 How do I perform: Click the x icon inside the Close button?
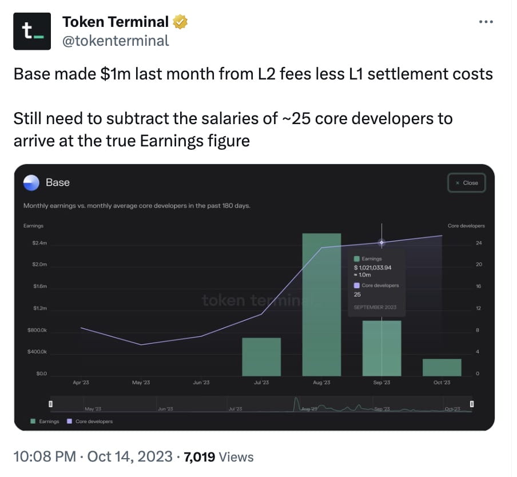(456, 183)
